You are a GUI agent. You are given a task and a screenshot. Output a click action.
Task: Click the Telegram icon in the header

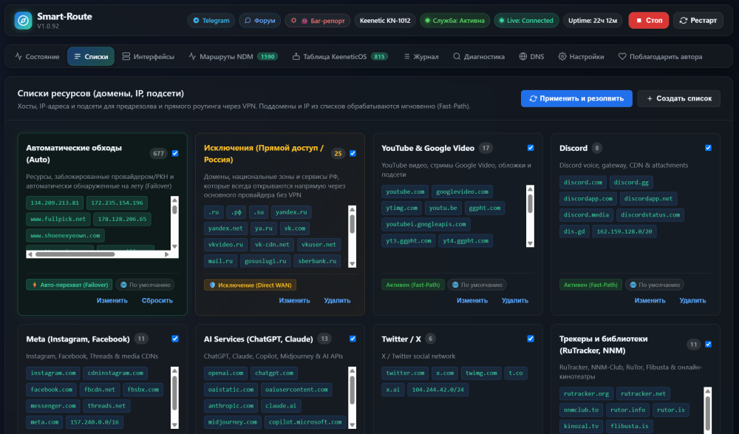pos(196,21)
